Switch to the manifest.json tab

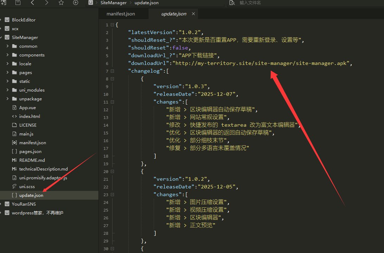121,14
